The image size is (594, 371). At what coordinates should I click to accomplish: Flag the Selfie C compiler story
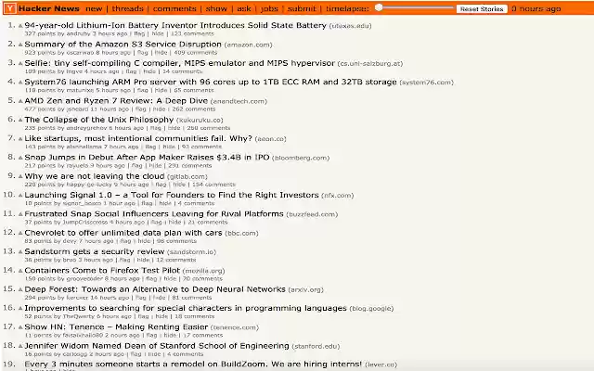(x=131, y=71)
